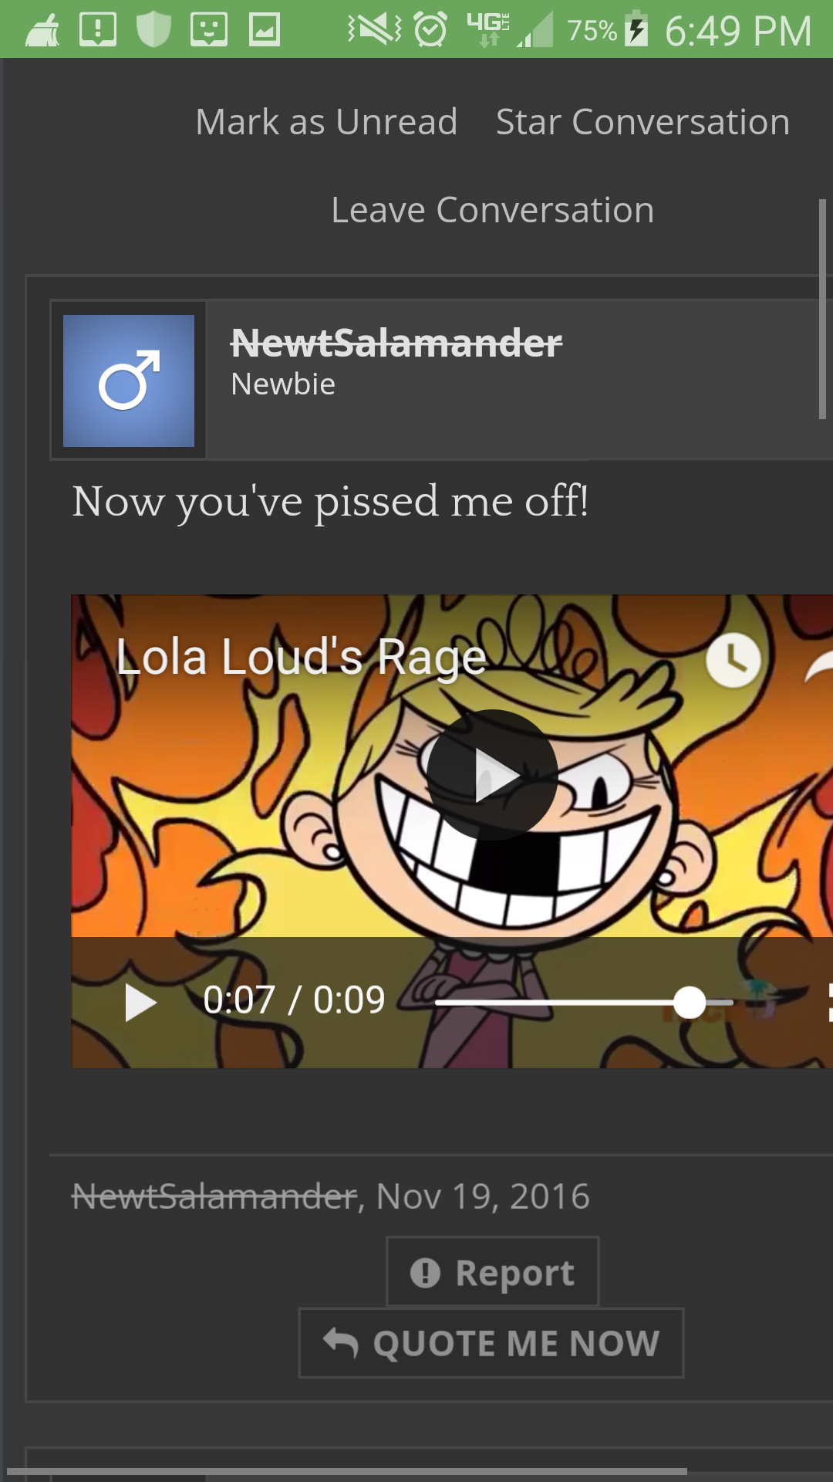
Task: Click the video progress slider knob
Action: click(x=690, y=1003)
